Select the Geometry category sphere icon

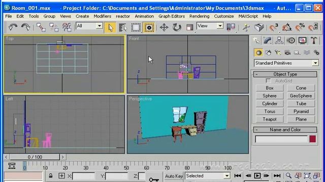(258, 53)
